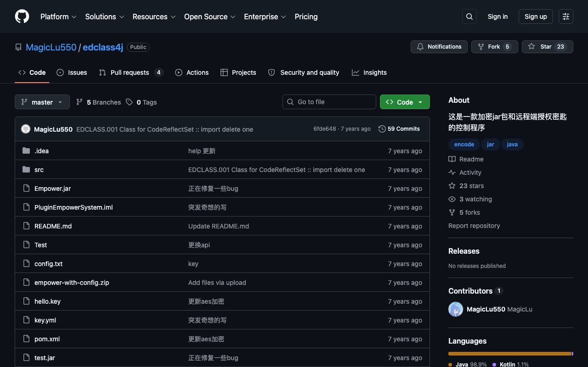The width and height of the screenshot is (588, 367).
Task: Click the file icon next to config.txt
Action: 26,263
